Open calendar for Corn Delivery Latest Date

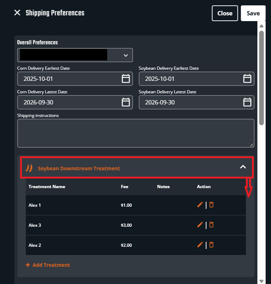[x=125, y=102]
